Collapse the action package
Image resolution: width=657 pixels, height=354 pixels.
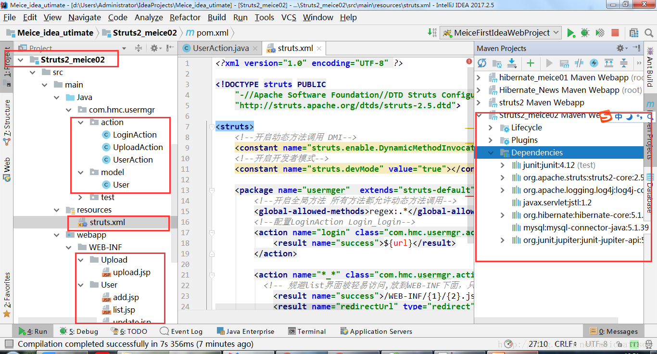click(80, 123)
